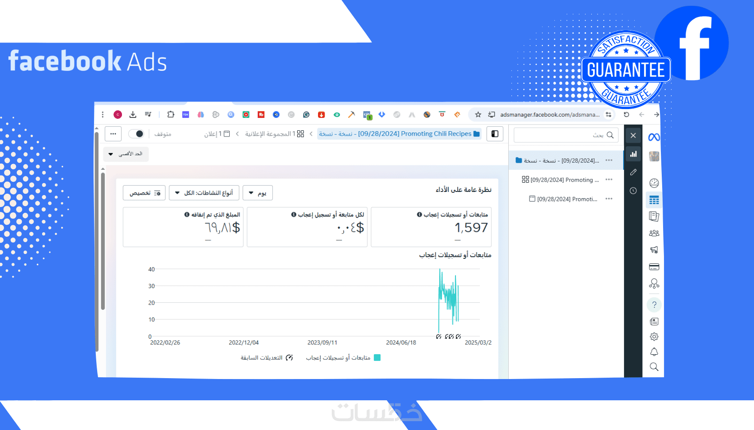This screenshot has height=430, width=754.
Task: Click info icon beside amount spent
Action: pyautogui.click(x=187, y=215)
